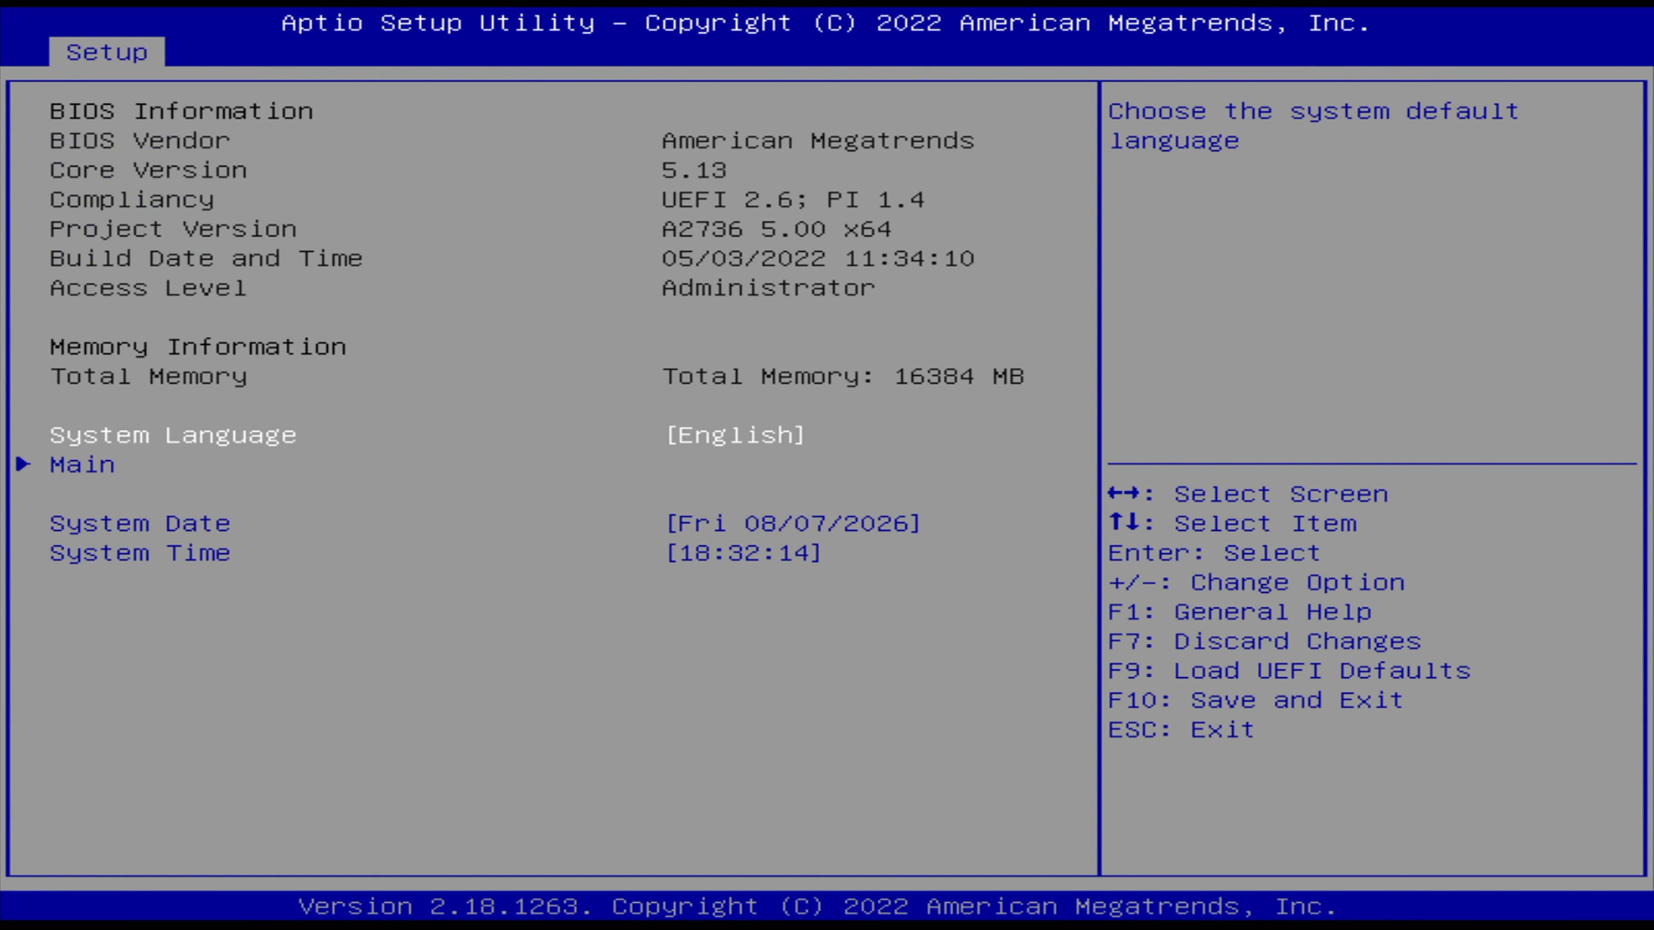This screenshot has width=1654, height=930.
Task: Select the System Language option
Action: [173, 435]
